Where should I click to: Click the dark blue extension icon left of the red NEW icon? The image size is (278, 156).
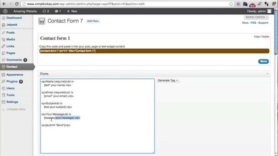tap(245, 4)
